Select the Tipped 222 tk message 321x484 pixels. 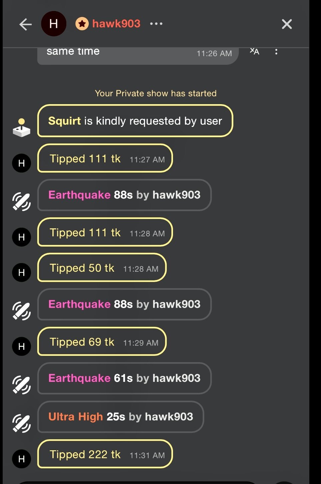(105, 454)
